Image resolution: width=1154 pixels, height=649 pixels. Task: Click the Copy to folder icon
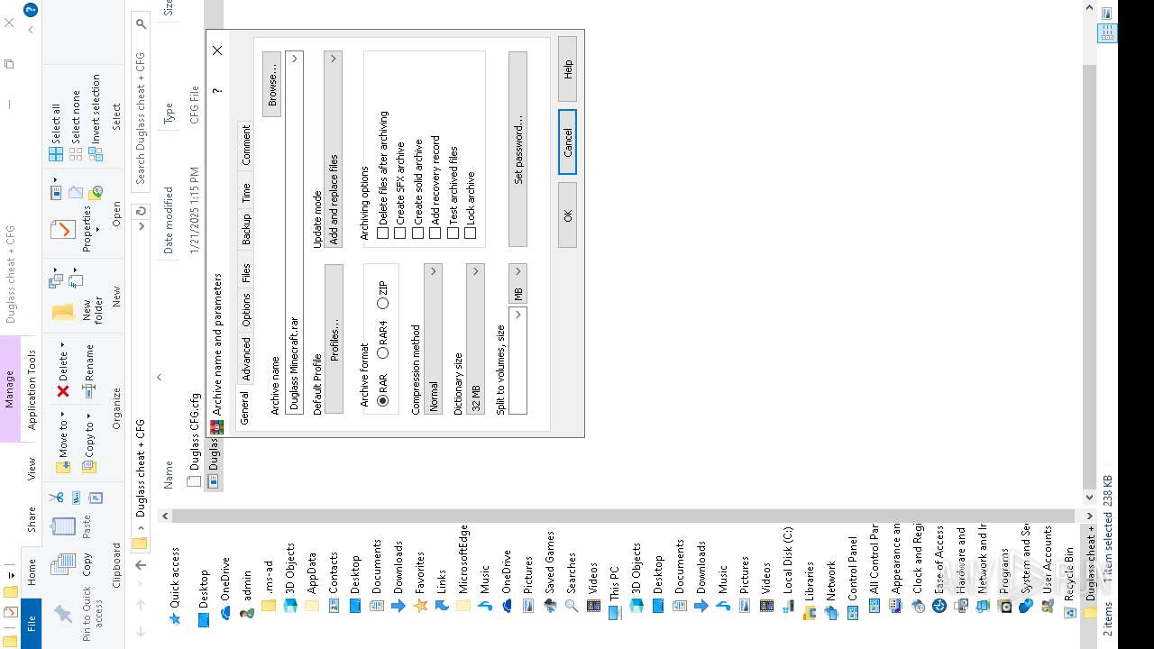88,467
